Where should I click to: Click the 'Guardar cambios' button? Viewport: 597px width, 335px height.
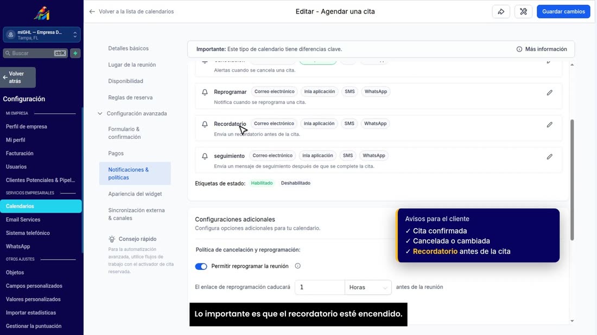click(x=563, y=11)
